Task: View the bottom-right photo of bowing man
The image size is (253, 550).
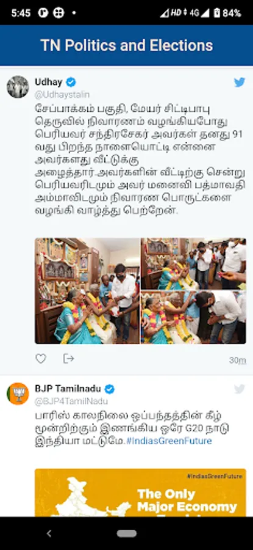Action: click(193, 317)
